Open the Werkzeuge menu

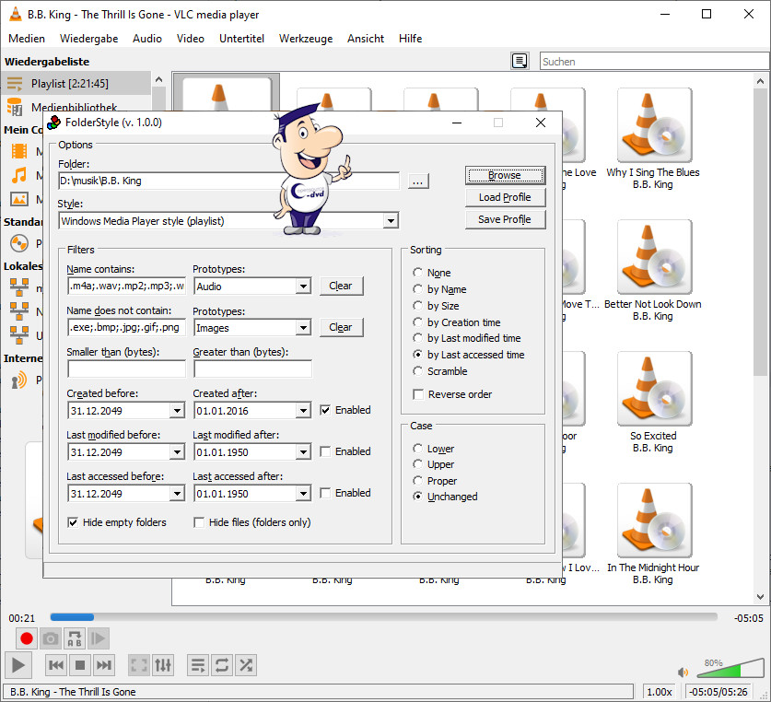[x=304, y=39]
